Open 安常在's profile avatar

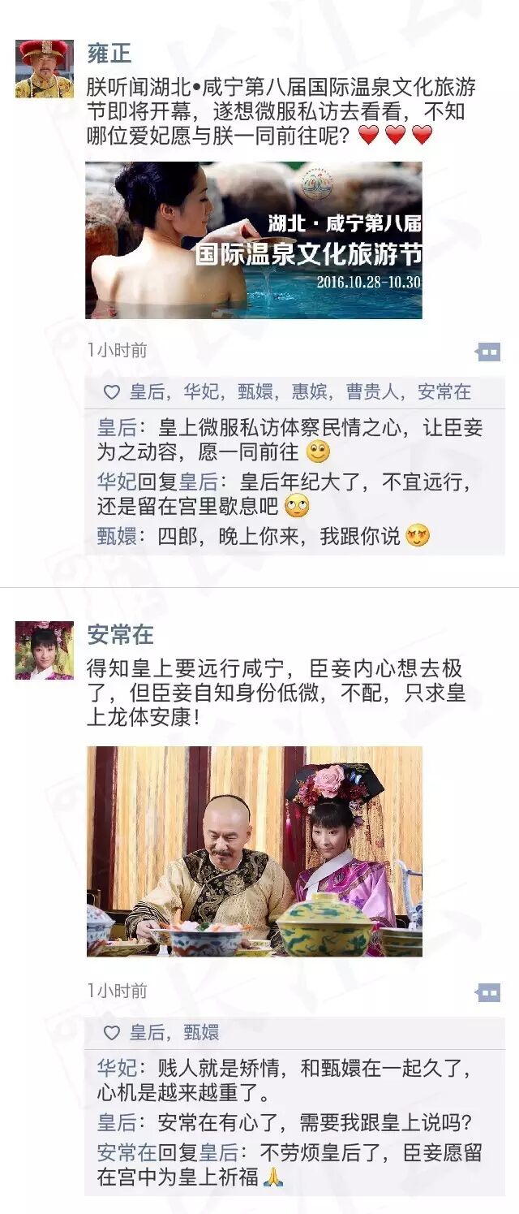click(45, 650)
